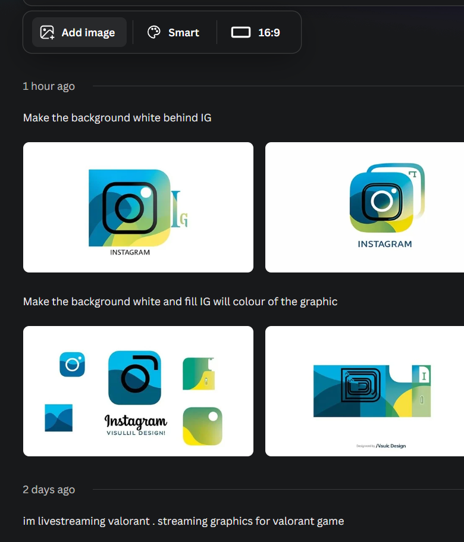Screen dimensions: 464x542
Task: Open the 16:9 aspect ratio selector
Action: pyautogui.click(x=256, y=33)
